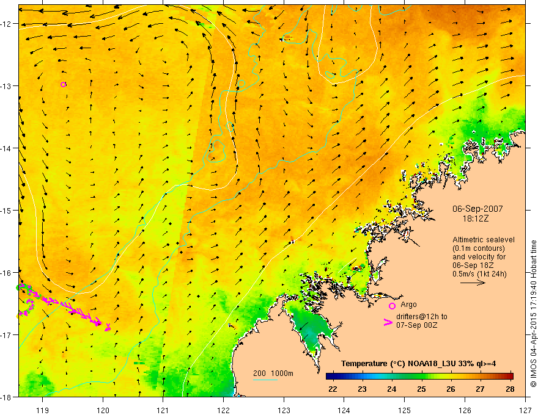This screenshot has height=415, width=538.
Task: Click the colorbar tick label 25
Action: [421, 389]
